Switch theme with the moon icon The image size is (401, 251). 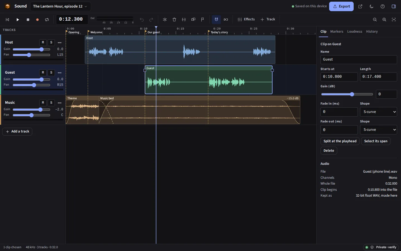(371, 6)
